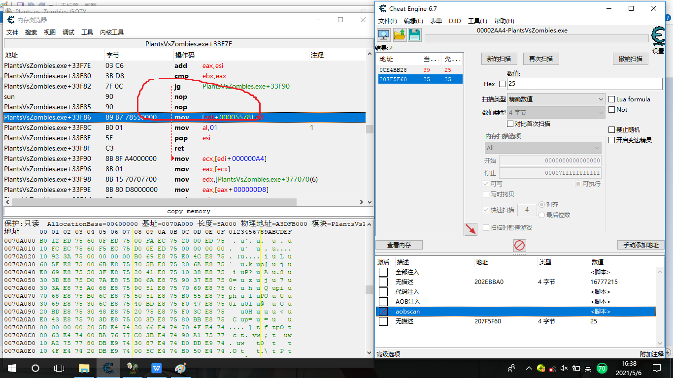The width and height of the screenshot is (673, 378).
Task: Switch to Plants vs Zombies from the taskbar
Action: [x=132, y=368]
